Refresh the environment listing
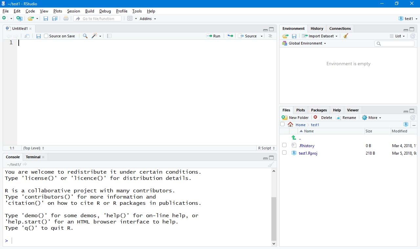420x249 pixels. 412,36
